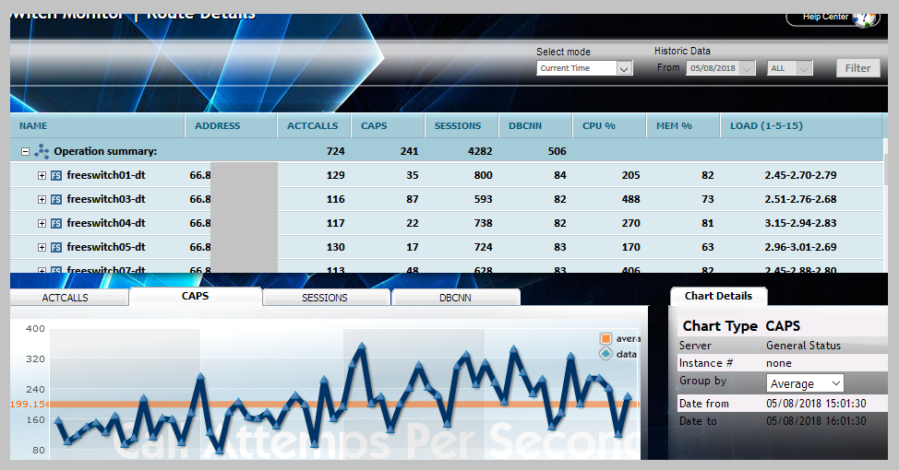Sort by the LOAD (1-5-15) column header
The height and width of the screenshot is (470, 899).
click(801, 126)
